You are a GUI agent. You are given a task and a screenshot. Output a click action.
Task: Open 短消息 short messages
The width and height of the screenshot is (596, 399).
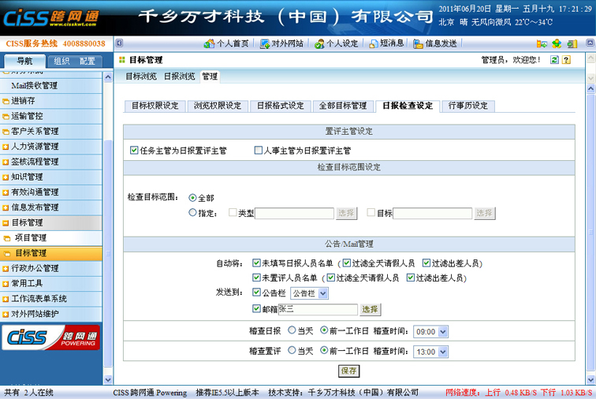tap(386, 43)
